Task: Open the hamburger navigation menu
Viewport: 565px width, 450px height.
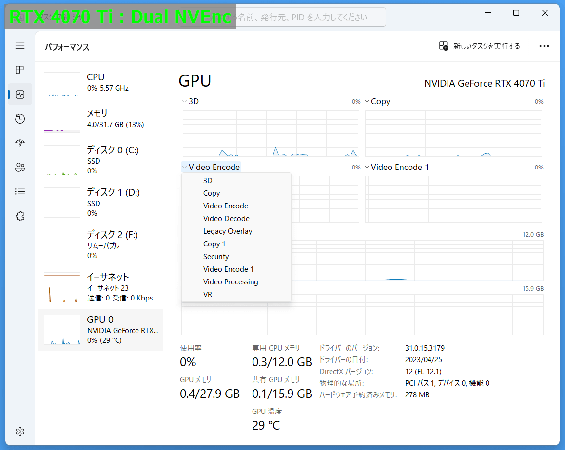Action: (20, 46)
